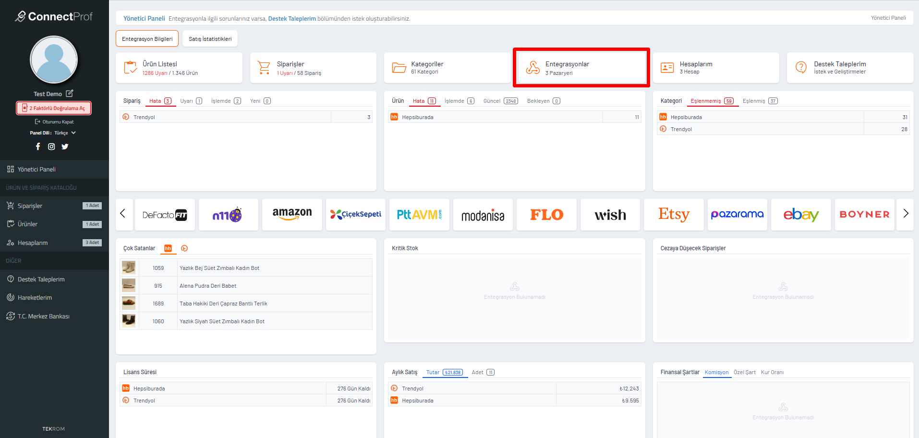The image size is (919, 438).
Task: Open Twitter social icon in sidebar
Action: [65, 146]
